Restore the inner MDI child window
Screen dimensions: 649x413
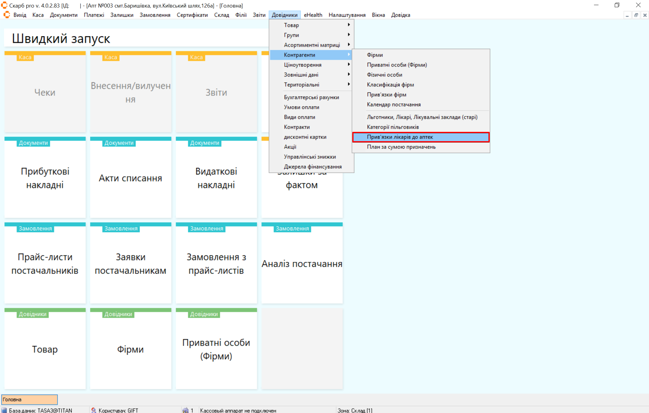636,15
